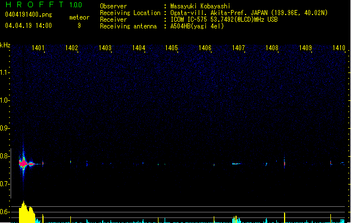Click the Receiving Location value text

coord(249,13)
